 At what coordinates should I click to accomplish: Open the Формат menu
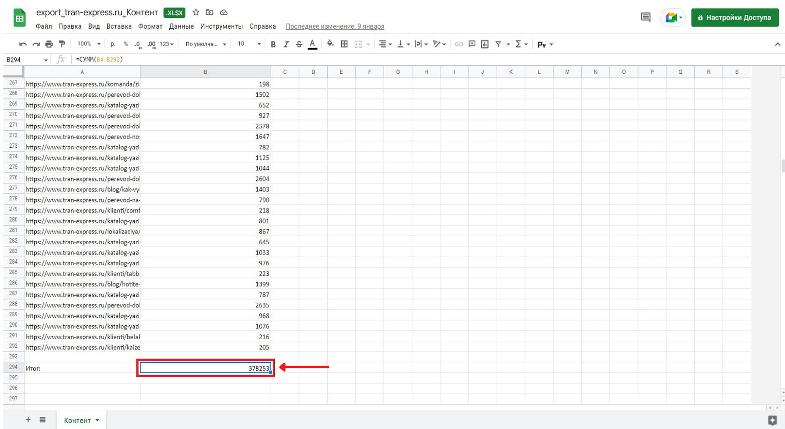tap(150, 26)
